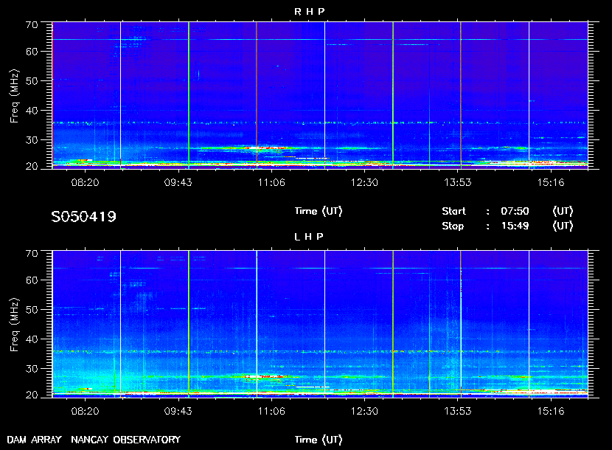Click Time (UT) axis title below LHP panel
Screen dimensions: 612x450
click(x=319, y=440)
